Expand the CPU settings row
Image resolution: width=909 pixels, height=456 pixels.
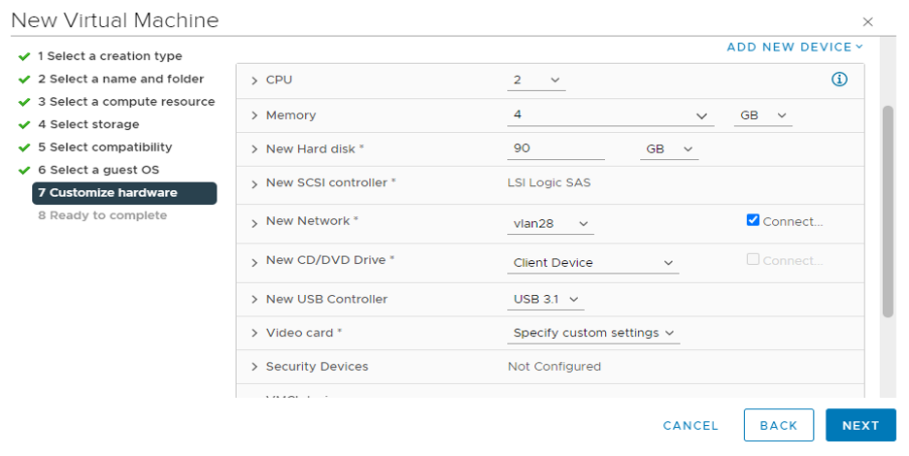tap(255, 80)
